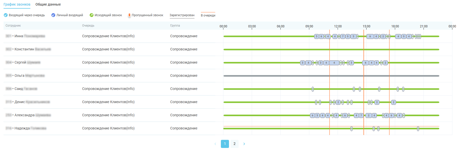The height and width of the screenshot is (152, 461).
Task: Click the 12:00 mark on time axis
Action: pos(338,26)
